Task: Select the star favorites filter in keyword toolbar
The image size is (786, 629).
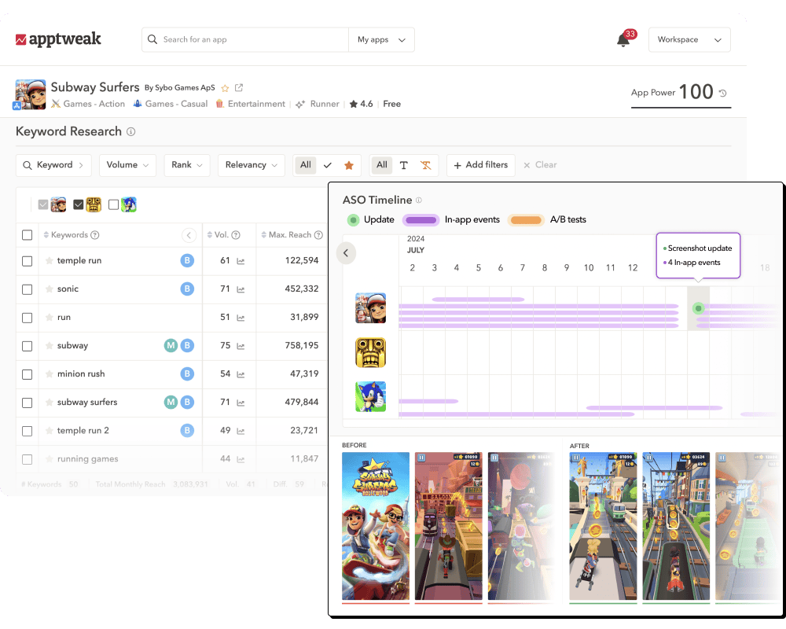Action: click(348, 165)
